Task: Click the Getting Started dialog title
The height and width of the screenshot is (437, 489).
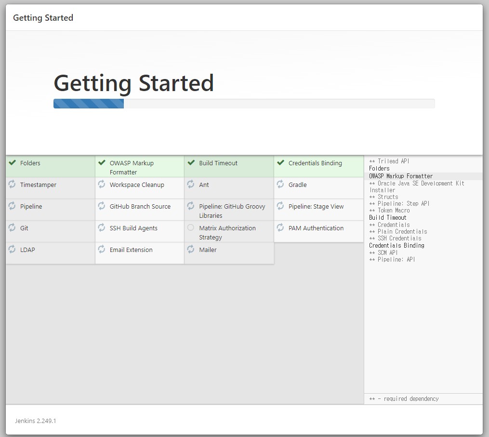Action: tap(43, 18)
